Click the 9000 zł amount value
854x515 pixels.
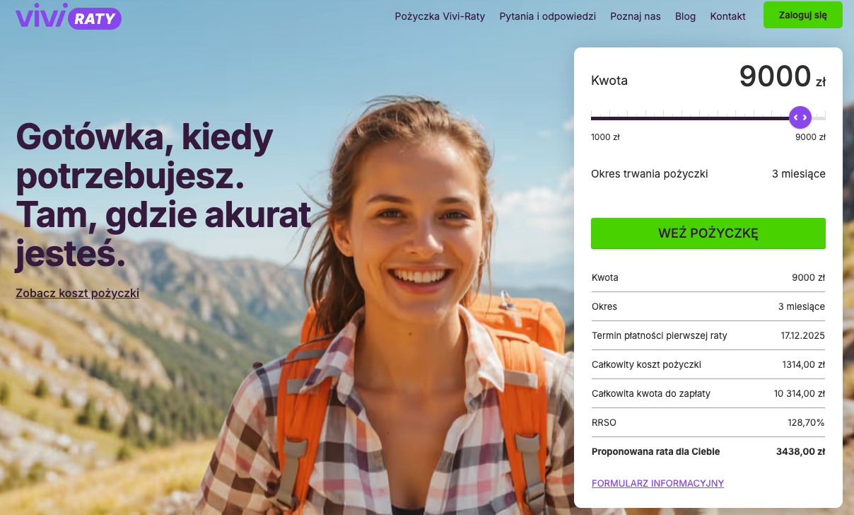click(x=782, y=76)
